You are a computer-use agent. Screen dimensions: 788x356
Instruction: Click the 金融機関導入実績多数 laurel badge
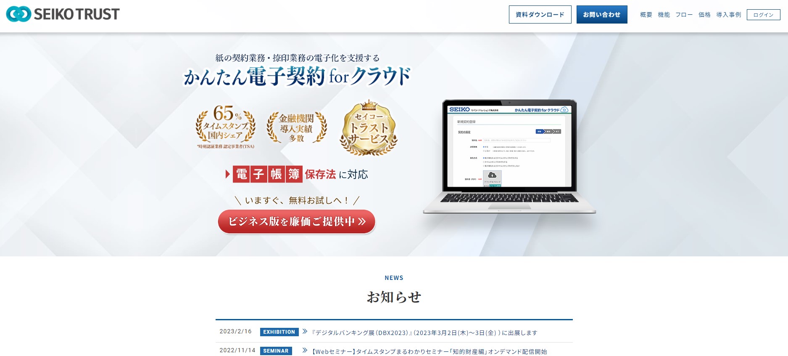click(x=297, y=127)
